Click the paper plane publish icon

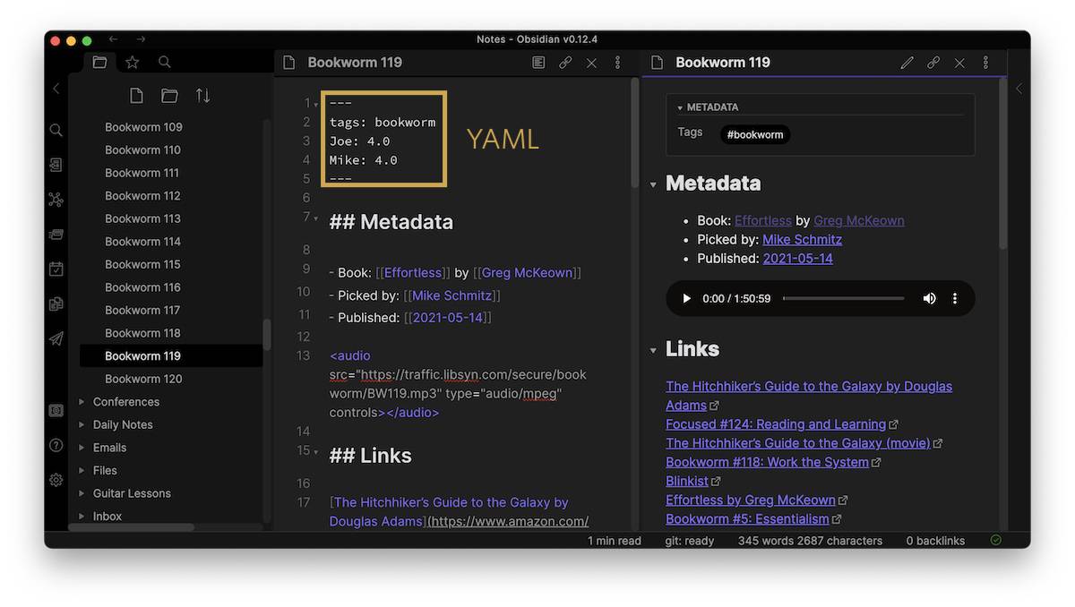pos(56,338)
